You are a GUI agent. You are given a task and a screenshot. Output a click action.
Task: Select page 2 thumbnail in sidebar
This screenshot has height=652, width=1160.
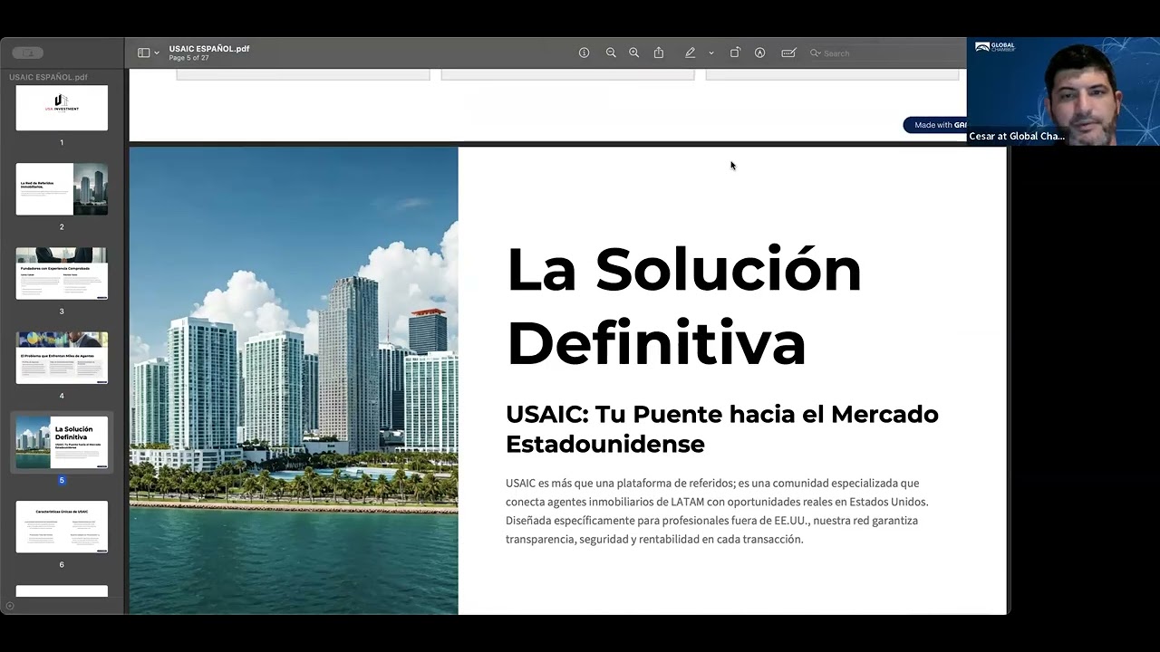pyautogui.click(x=62, y=189)
